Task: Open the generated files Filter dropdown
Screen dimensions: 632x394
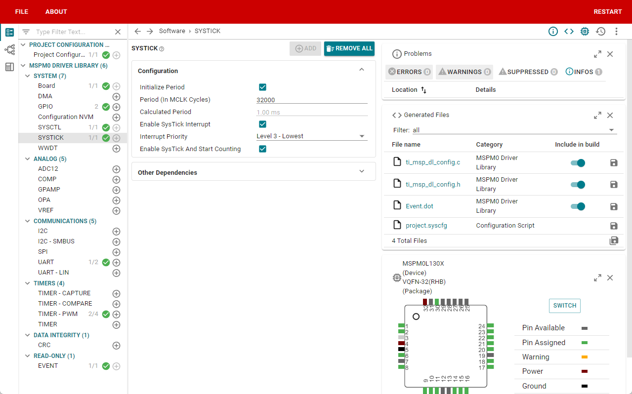Action: 514,130
